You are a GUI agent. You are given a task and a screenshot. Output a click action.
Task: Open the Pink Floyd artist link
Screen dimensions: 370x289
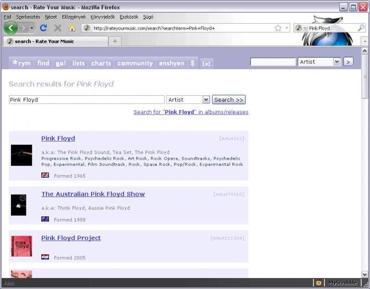pyautogui.click(x=58, y=138)
